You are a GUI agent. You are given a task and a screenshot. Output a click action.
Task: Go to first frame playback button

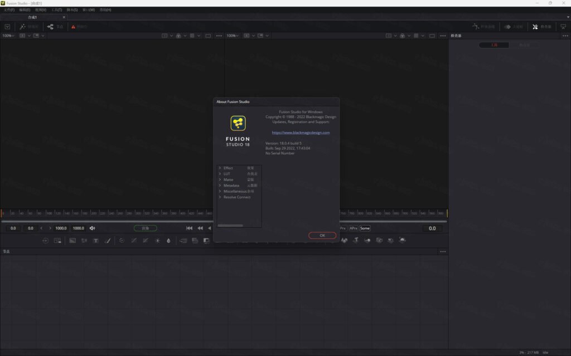[189, 228]
